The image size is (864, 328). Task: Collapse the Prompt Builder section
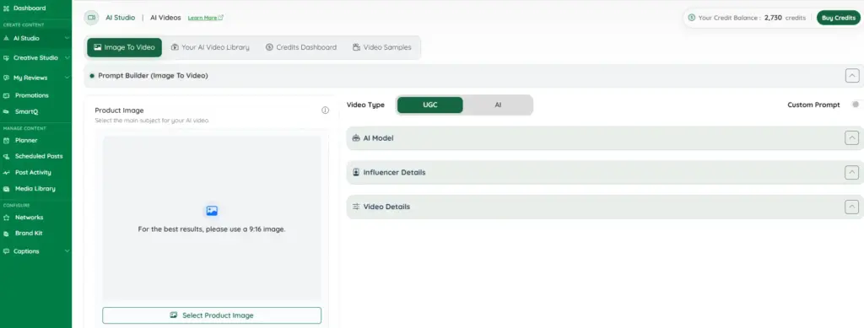point(852,76)
